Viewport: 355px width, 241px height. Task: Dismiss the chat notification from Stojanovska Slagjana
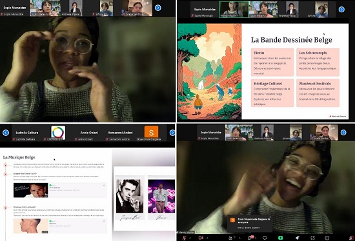pyautogui.click(x=270, y=217)
